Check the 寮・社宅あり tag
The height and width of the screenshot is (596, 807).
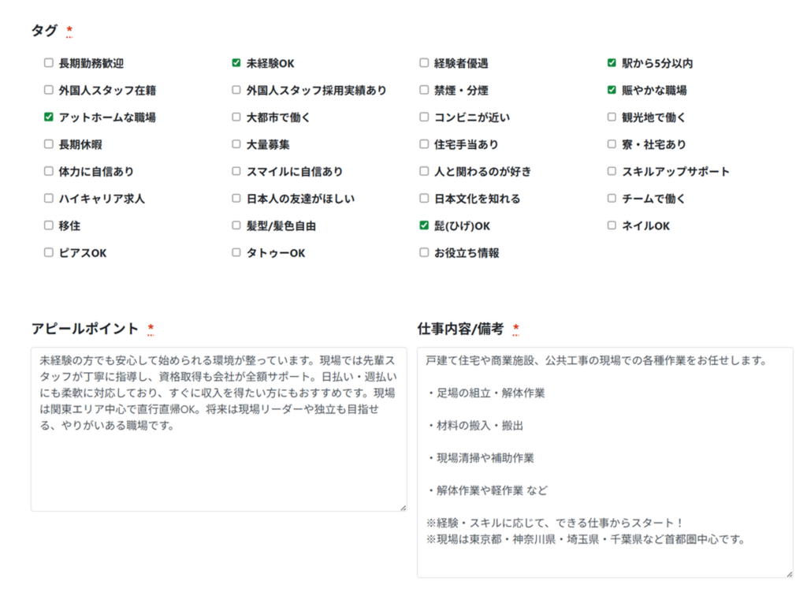click(x=612, y=144)
